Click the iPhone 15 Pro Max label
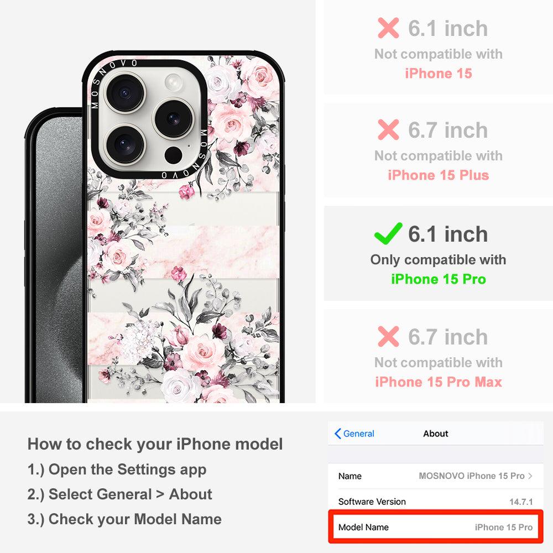 pos(439,382)
